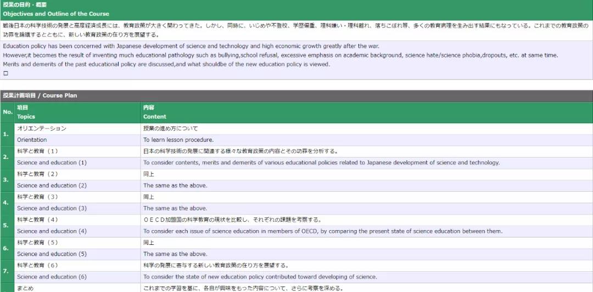This screenshot has height=292, width=593.
Task: Click the row number '2.' cell
Action: [x=7, y=157]
